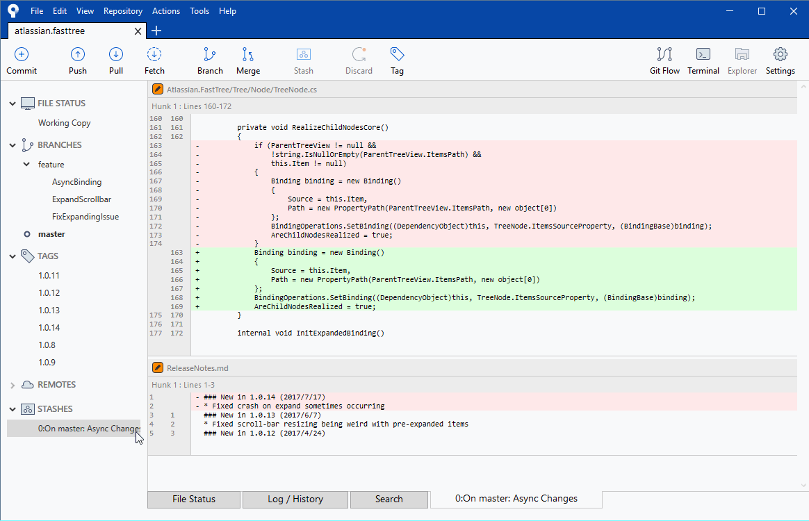Collapse the FILE STATUS section
This screenshot has height=521, width=809.
tap(13, 104)
